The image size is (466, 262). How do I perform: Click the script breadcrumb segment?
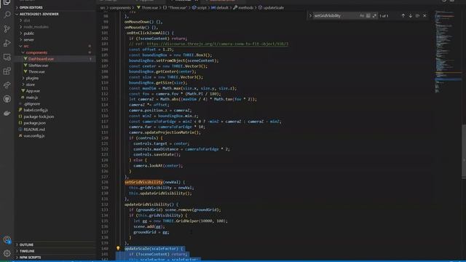(200, 8)
